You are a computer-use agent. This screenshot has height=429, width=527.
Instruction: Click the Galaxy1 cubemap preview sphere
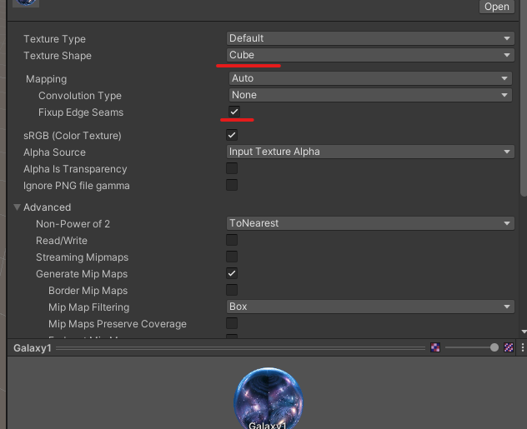pos(269,398)
